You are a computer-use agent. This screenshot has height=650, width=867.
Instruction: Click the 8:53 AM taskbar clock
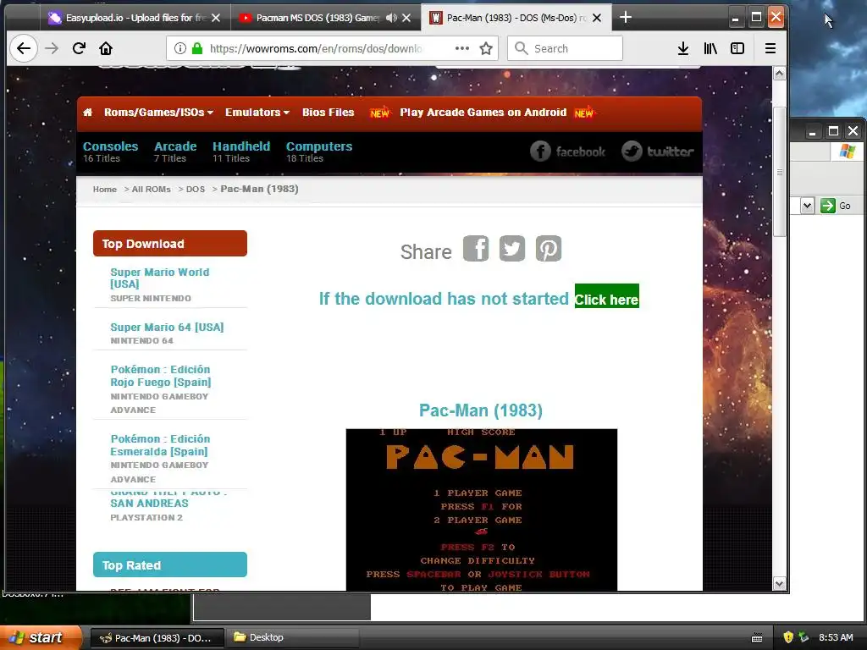tap(836, 637)
